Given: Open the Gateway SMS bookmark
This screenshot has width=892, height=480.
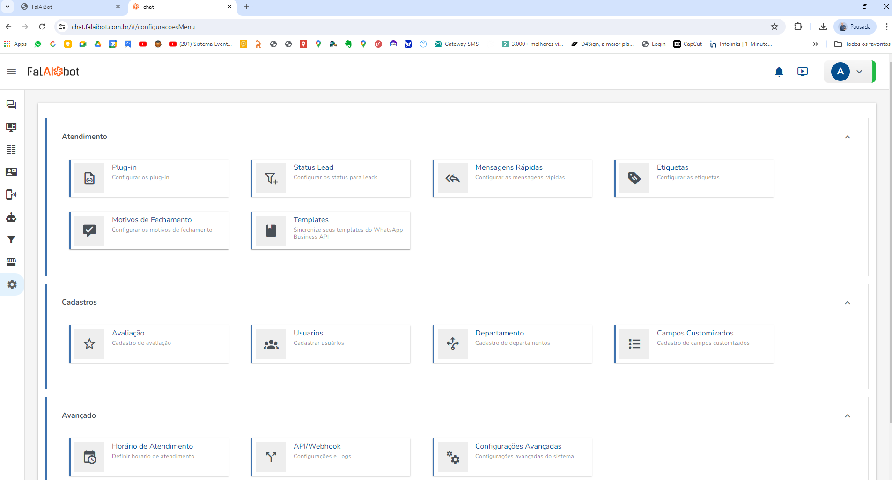Looking at the screenshot, I should (x=457, y=44).
